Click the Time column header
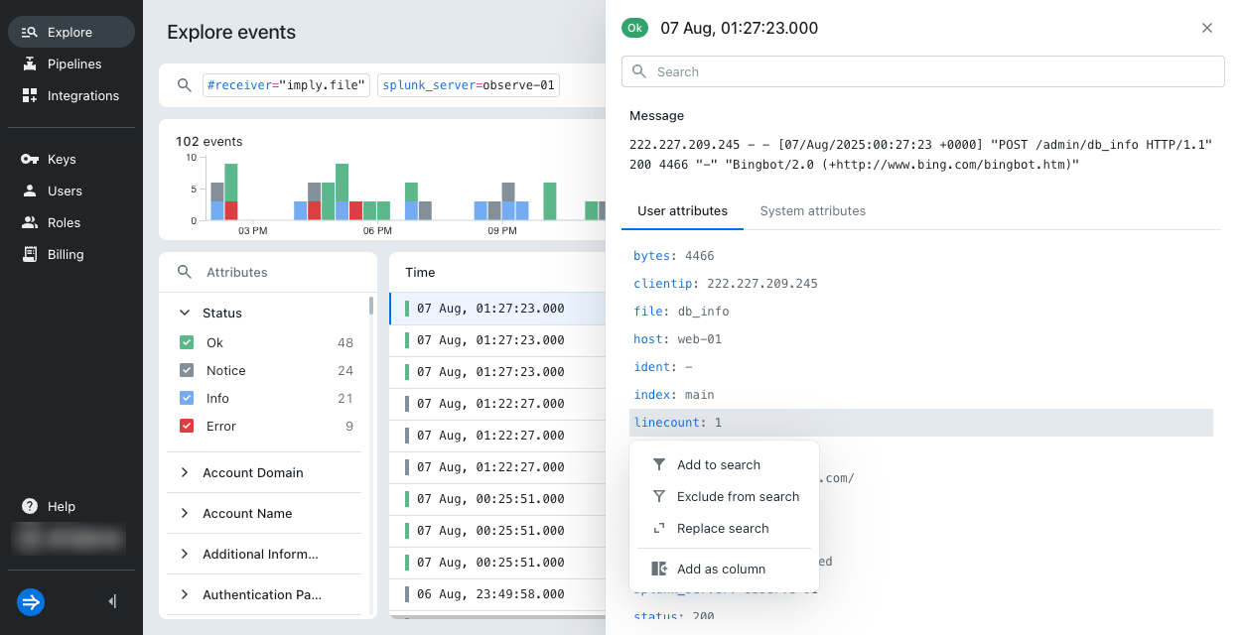This screenshot has height=635, width=1241. [x=420, y=272]
